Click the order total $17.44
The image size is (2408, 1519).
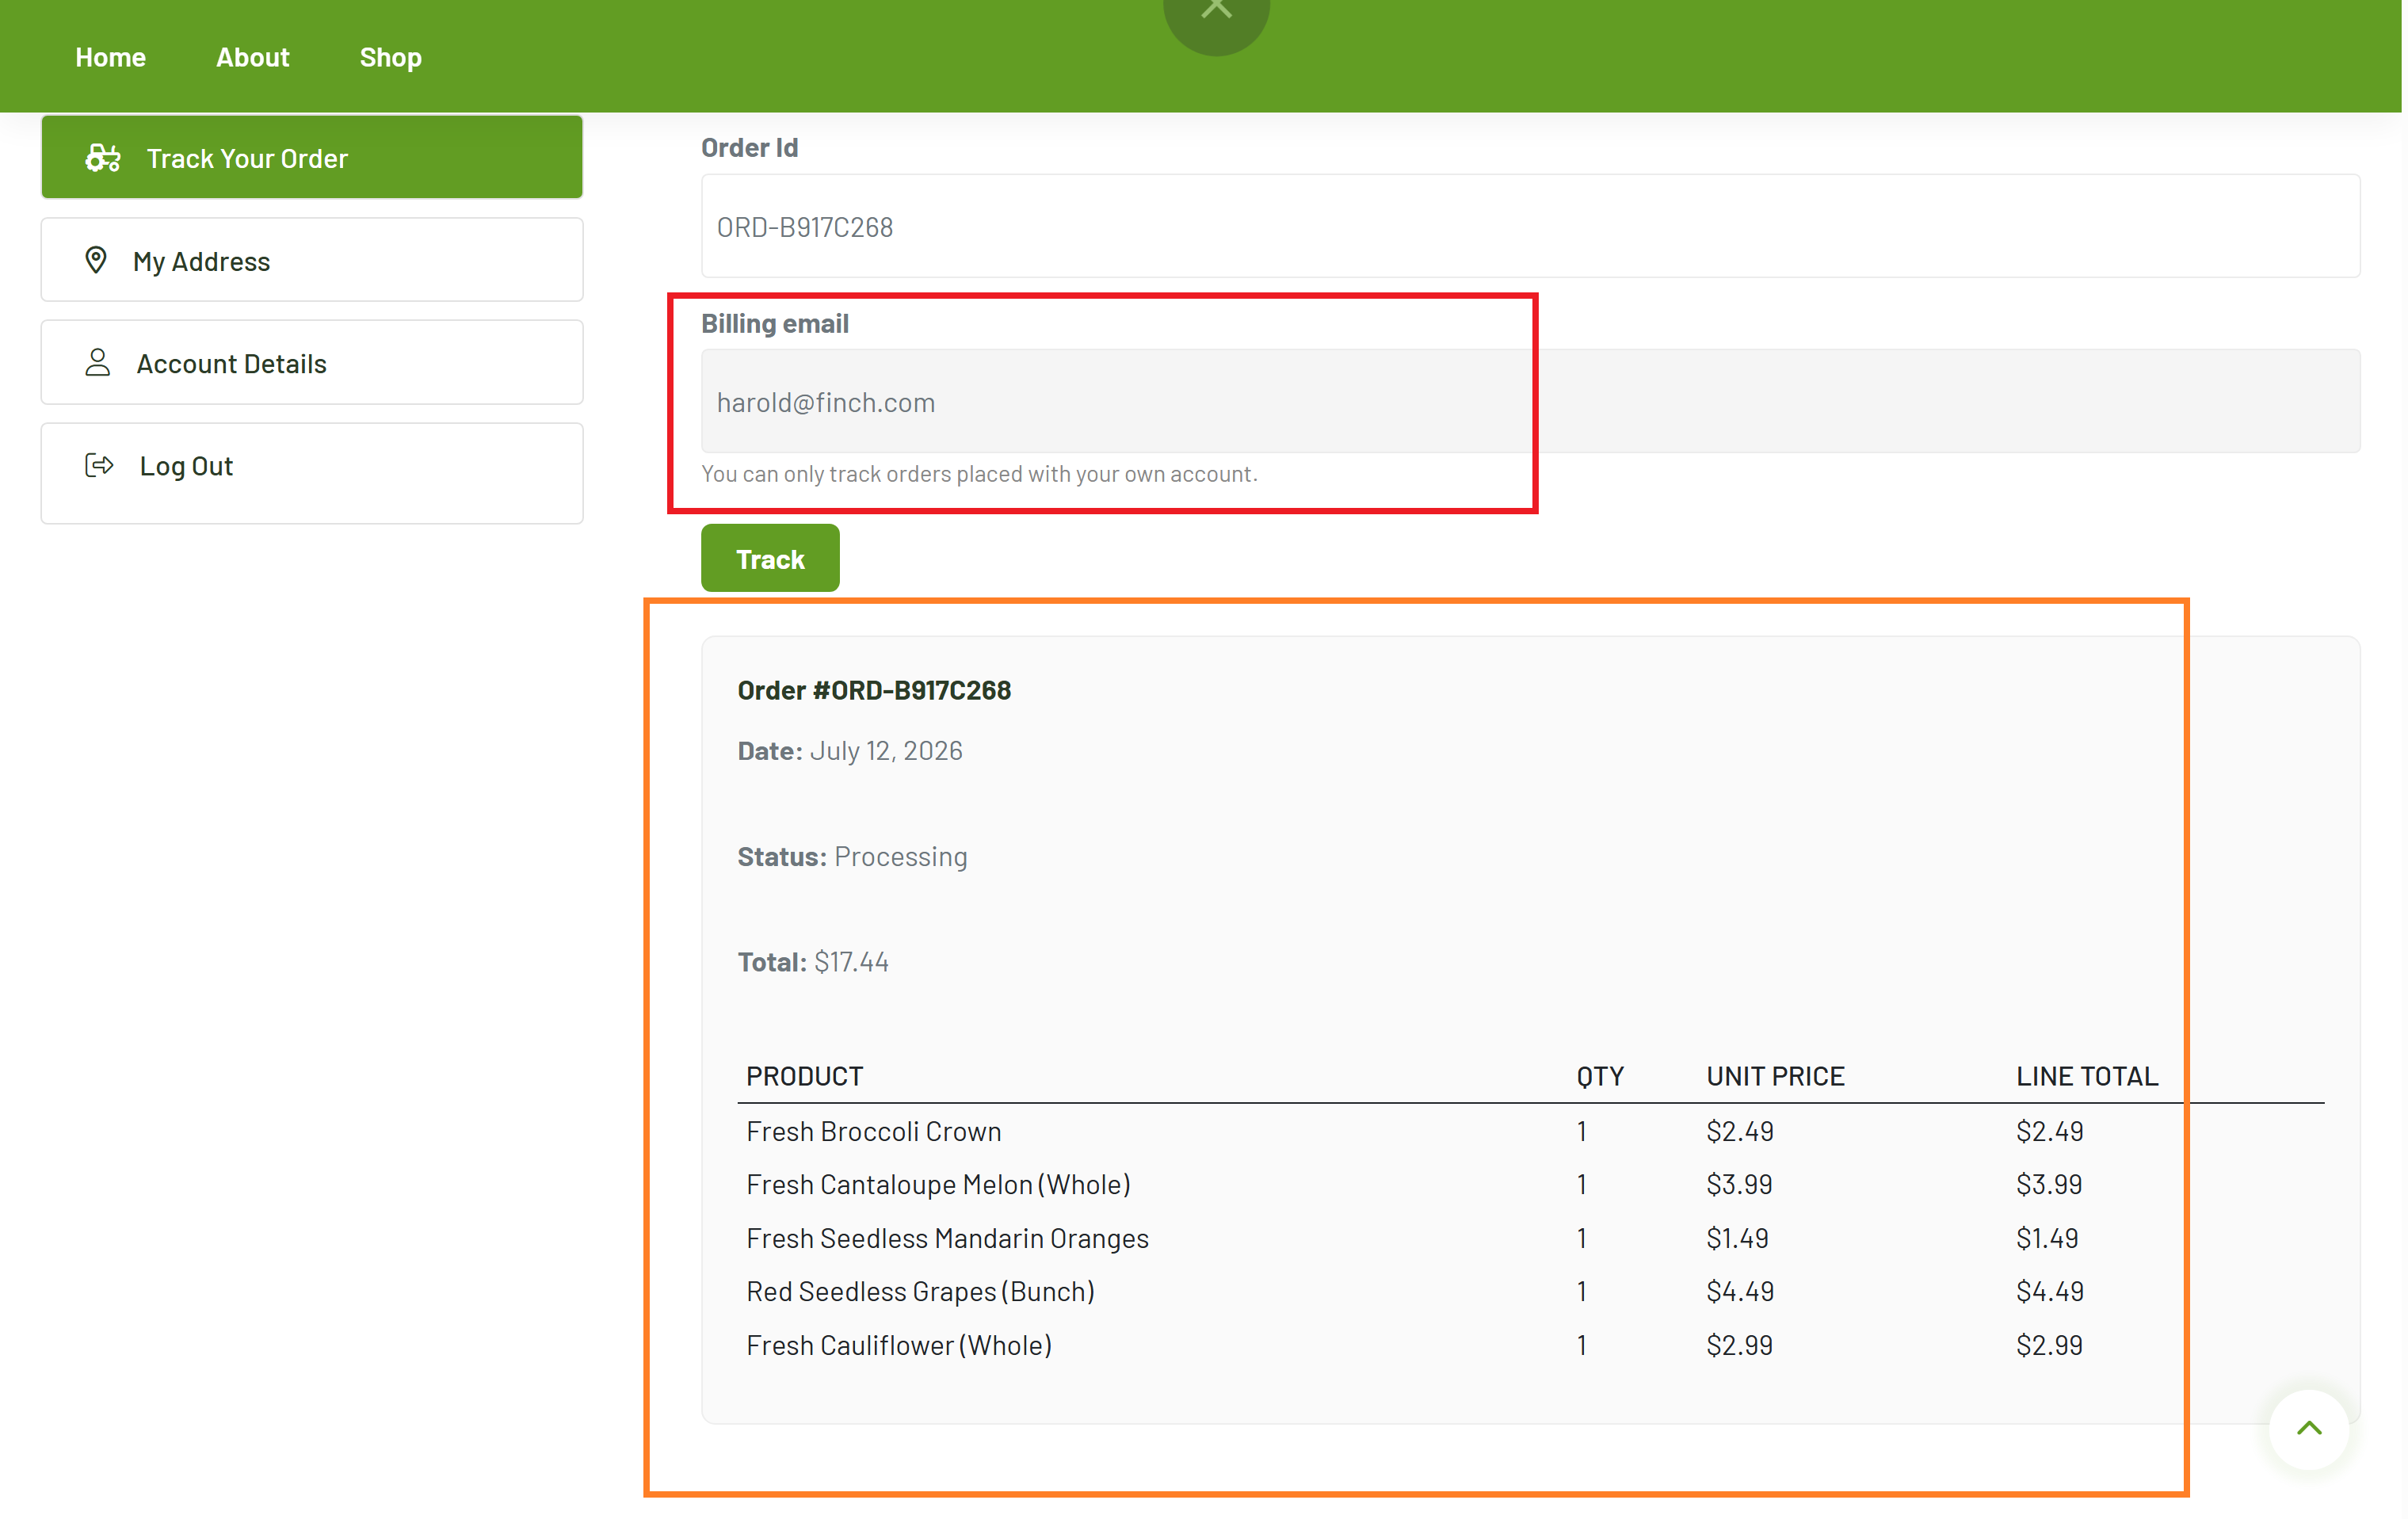851,961
